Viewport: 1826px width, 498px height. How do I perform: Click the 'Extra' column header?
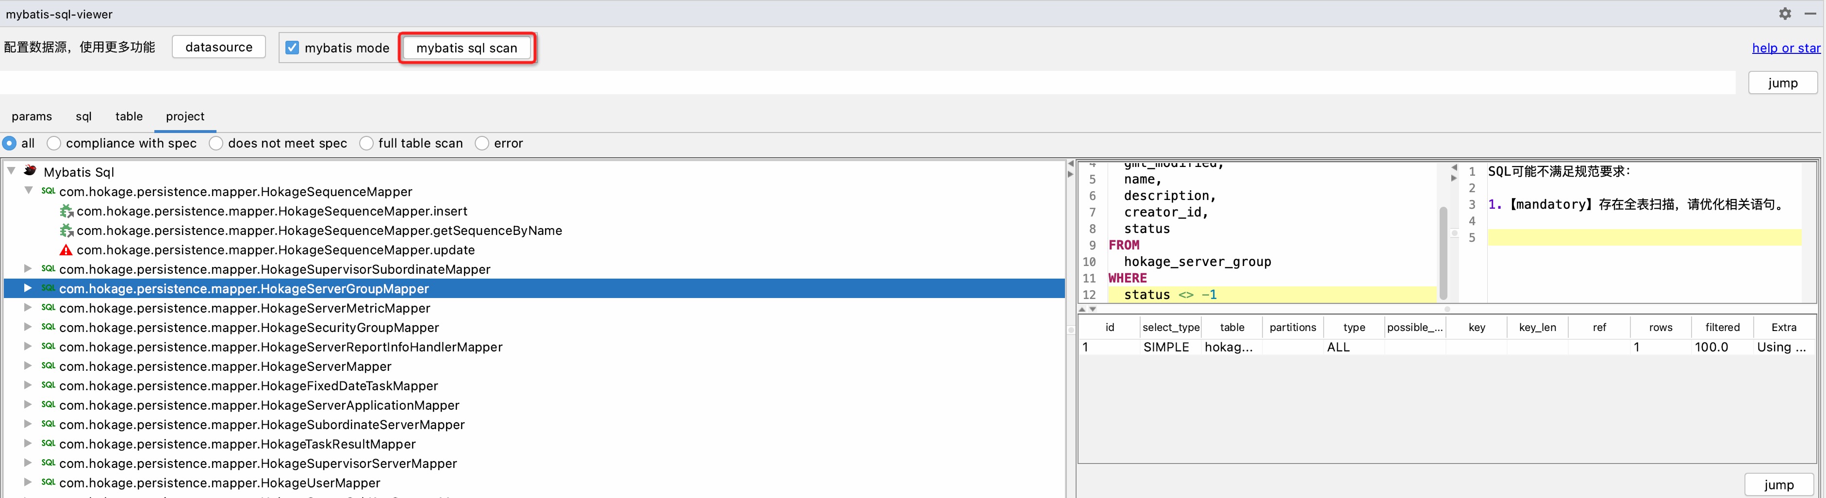click(x=1783, y=327)
